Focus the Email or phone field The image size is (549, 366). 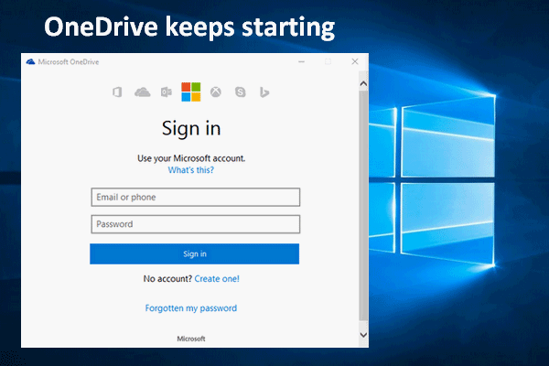[196, 198]
